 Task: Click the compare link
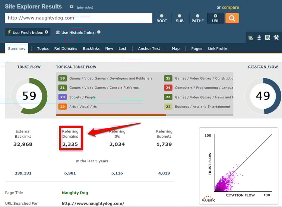(230, 7)
